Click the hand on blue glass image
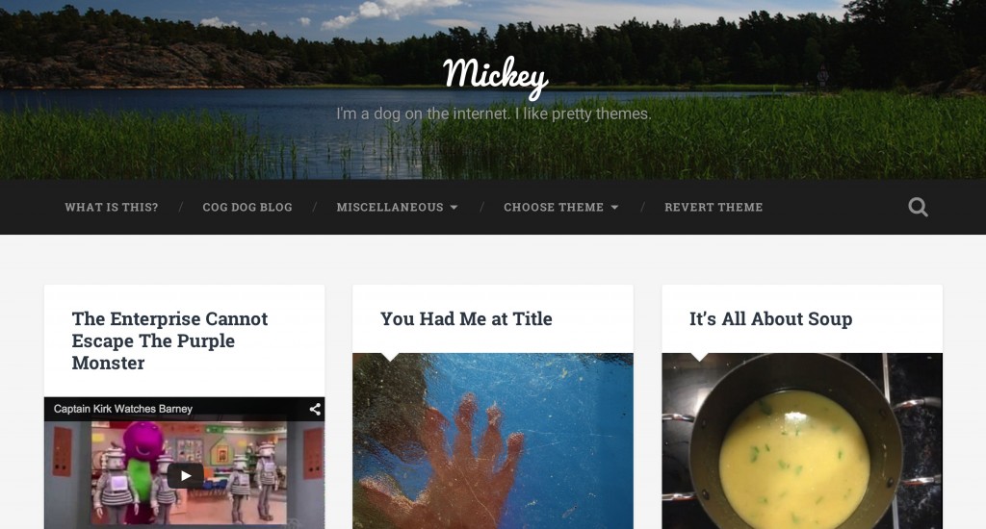This screenshot has width=986, height=529. 492,441
